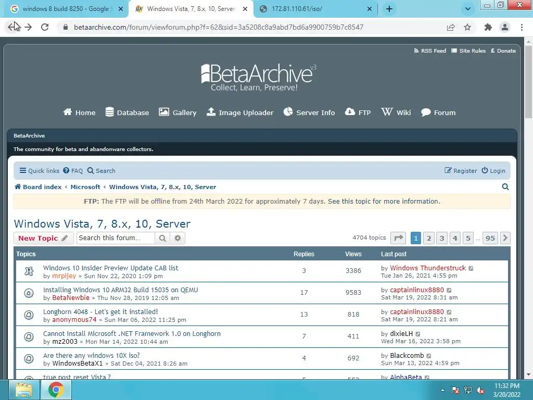Bookmark this page with the star icon
This screenshot has width=533, height=400.
467,27
